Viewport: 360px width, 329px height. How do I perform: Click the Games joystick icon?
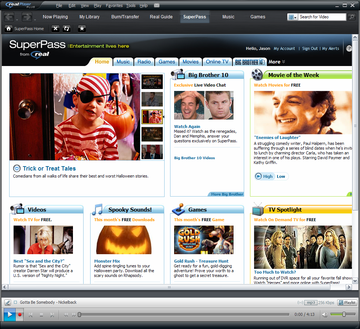pyautogui.click(x=179, y=209)
